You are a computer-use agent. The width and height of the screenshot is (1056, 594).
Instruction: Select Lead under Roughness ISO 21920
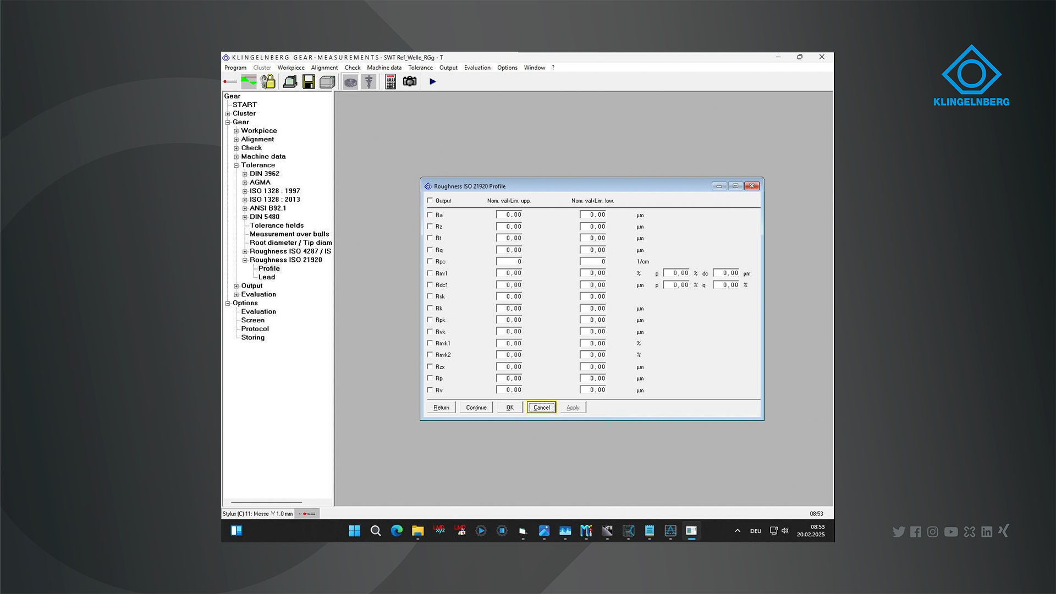(267, 277)
